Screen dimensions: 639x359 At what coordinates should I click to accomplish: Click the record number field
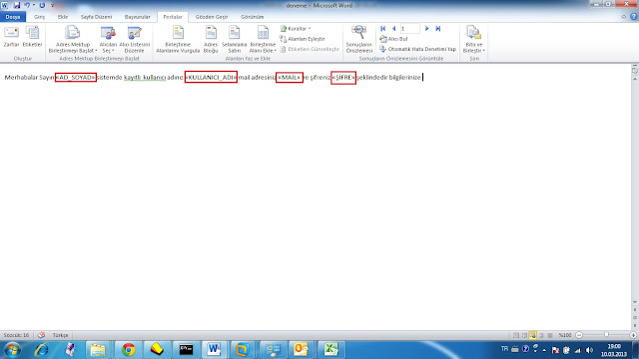[409, 29]
